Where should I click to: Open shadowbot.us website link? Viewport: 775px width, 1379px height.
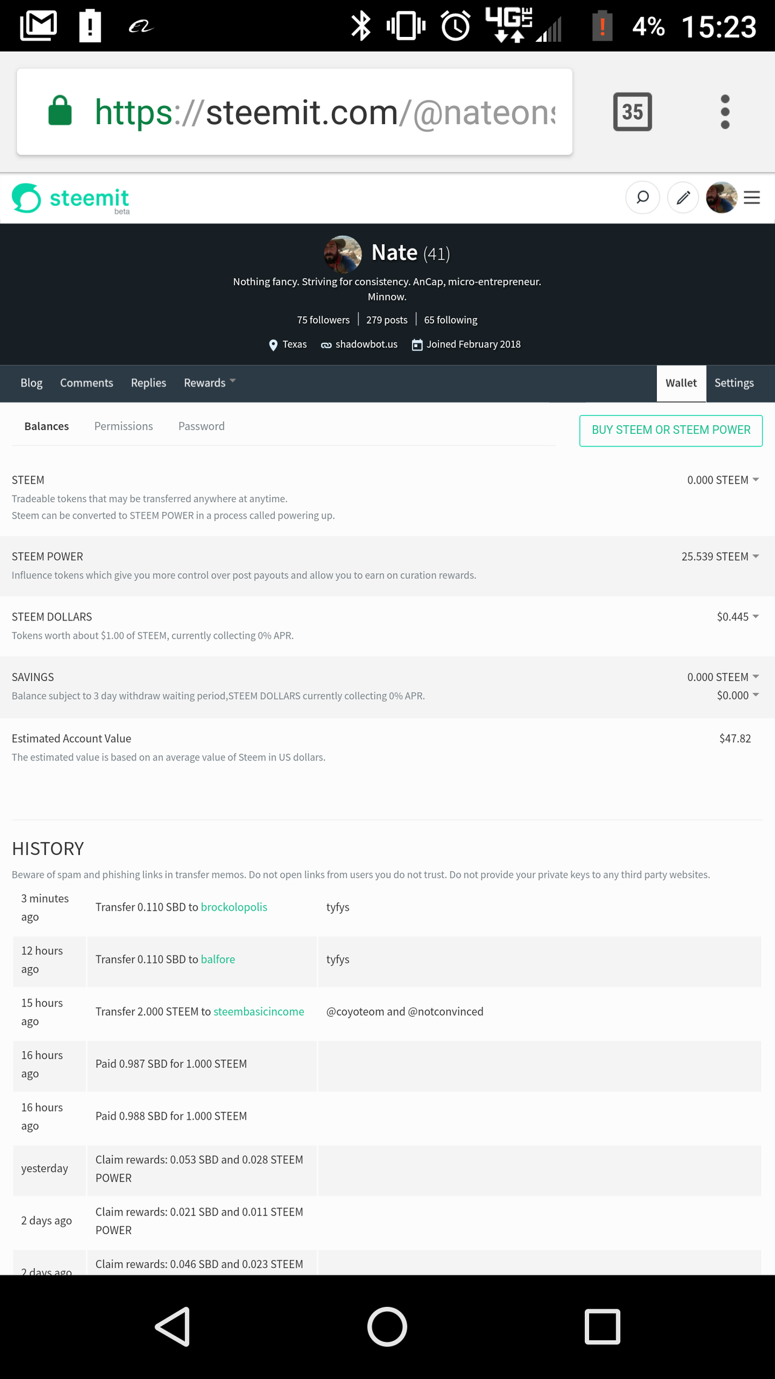point(366,344)
